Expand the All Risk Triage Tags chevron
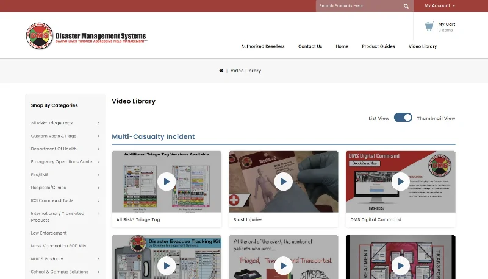This screenshot has height=279, width=488. pyautogui.click(x=98, y=123)
